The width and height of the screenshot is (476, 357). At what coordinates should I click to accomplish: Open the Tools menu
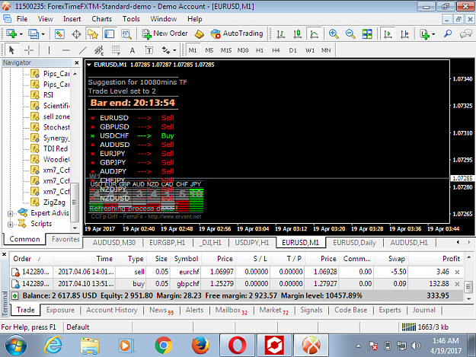(x=131, y=19)
